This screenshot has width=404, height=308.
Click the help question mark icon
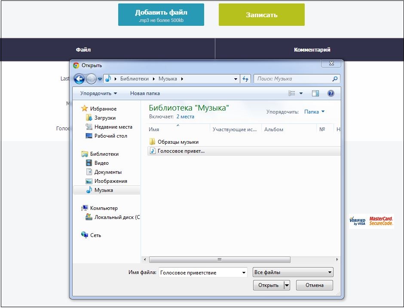tap(331, 93)
